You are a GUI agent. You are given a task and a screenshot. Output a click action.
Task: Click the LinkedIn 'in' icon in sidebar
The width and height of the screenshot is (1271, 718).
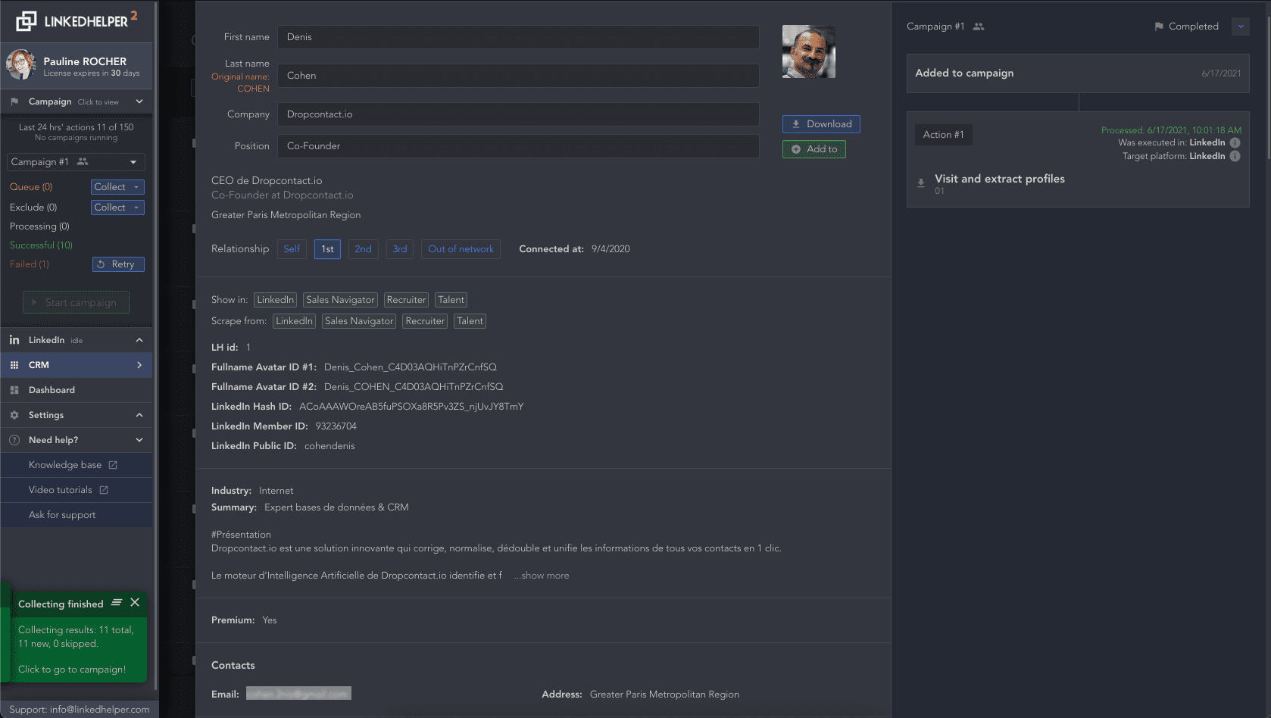click(14, 340)
